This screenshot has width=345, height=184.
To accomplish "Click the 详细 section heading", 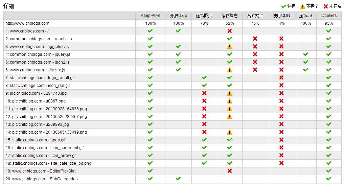I will pos(9,6).
